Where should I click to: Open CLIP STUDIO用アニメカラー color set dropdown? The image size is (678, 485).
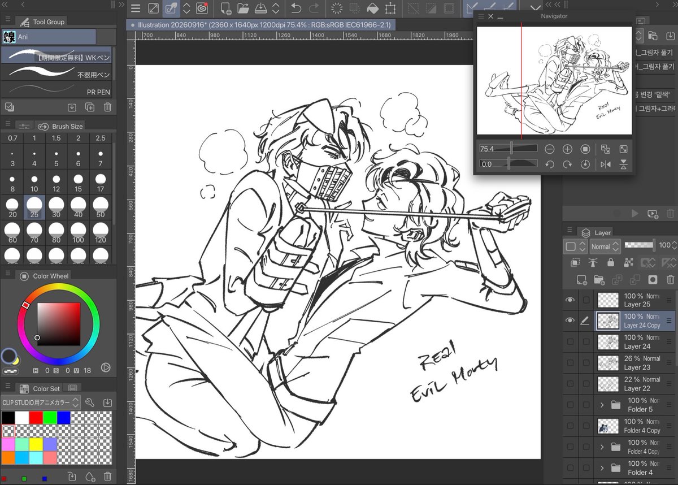point(41,402)
